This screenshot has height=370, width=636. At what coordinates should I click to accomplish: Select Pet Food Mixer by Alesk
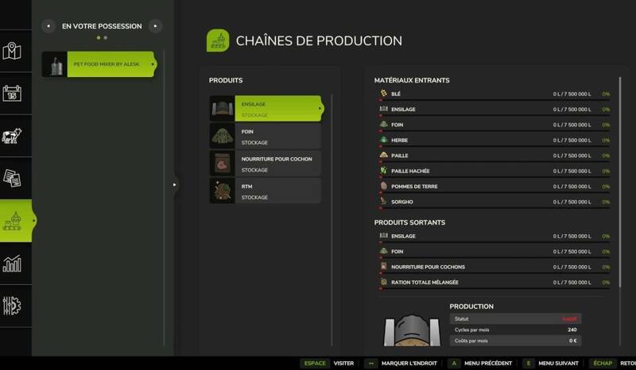(x=102, y=64)
